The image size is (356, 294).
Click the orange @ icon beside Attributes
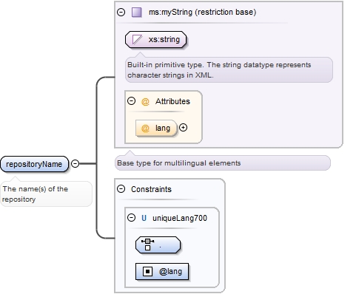click(145, 101)
